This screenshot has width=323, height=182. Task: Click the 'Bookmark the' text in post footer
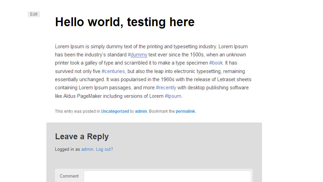[x=161, y=111]
